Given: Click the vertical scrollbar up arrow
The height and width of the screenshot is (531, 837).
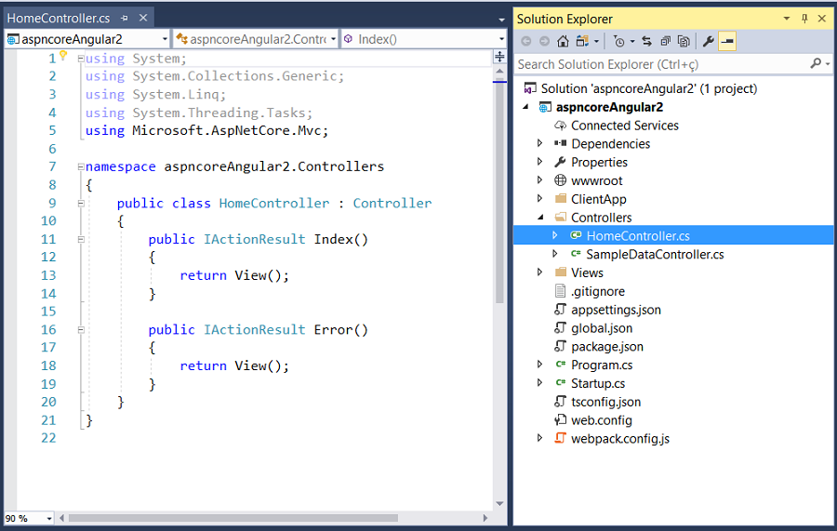Looking at the screenshot, I should pos(499,71).
